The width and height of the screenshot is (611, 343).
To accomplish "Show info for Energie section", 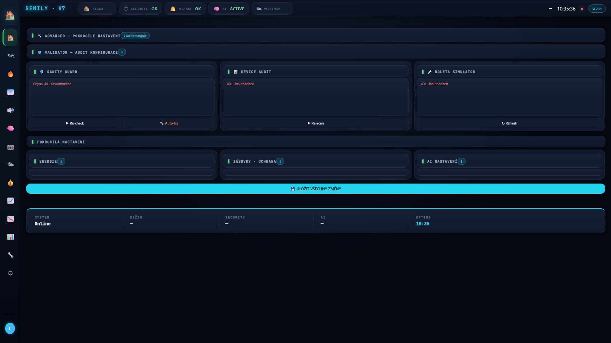I will coord(61,161).
